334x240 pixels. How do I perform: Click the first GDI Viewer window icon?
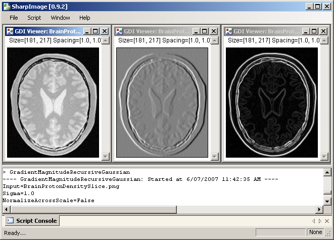[x=10, y=31]
